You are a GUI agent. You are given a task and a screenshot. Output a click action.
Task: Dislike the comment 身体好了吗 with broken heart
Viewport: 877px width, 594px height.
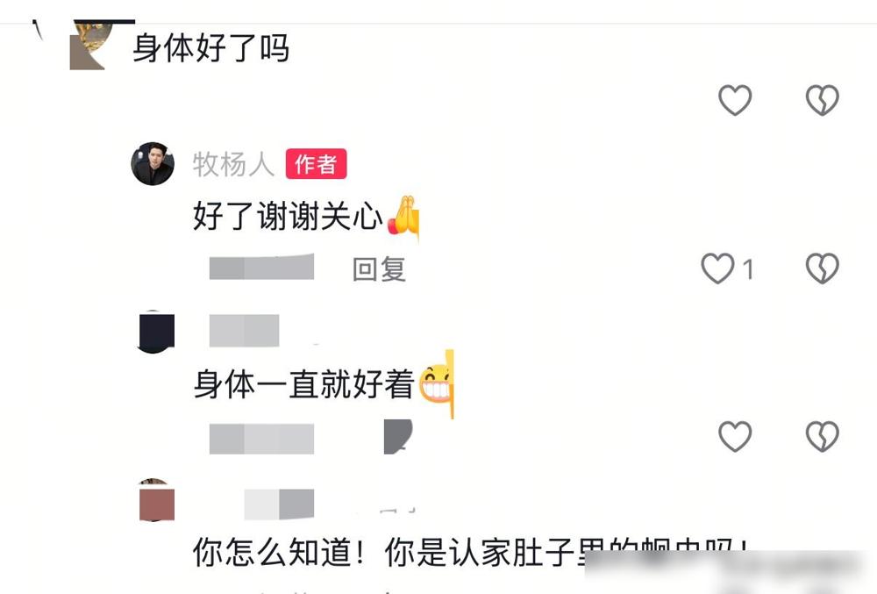tap(823, 100)
